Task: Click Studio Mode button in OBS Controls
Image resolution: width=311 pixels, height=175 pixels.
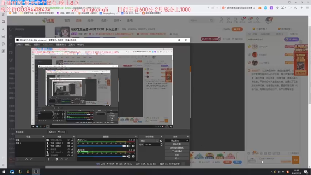Action: (177, 151)
